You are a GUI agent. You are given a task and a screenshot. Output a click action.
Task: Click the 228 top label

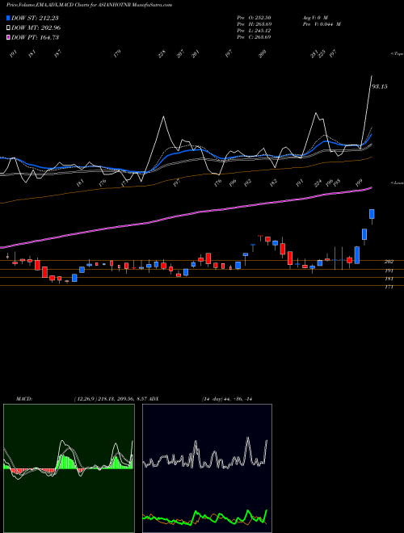click(162, 54)
